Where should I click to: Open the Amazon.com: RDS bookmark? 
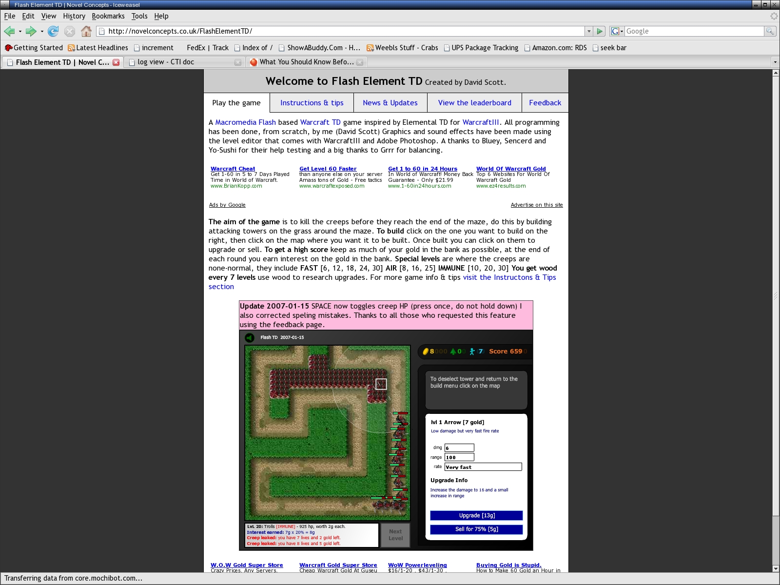click(x=556, y=48)
